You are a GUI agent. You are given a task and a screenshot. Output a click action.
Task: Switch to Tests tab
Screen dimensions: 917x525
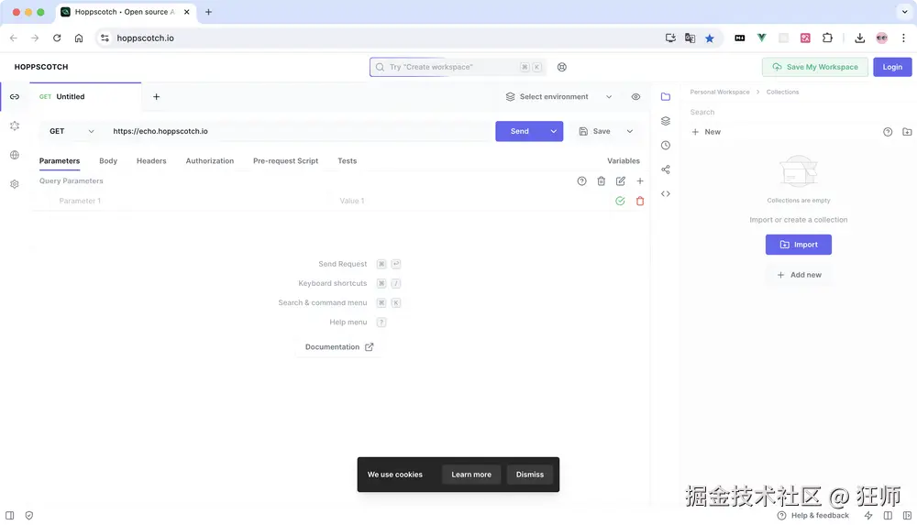(347, 160)
